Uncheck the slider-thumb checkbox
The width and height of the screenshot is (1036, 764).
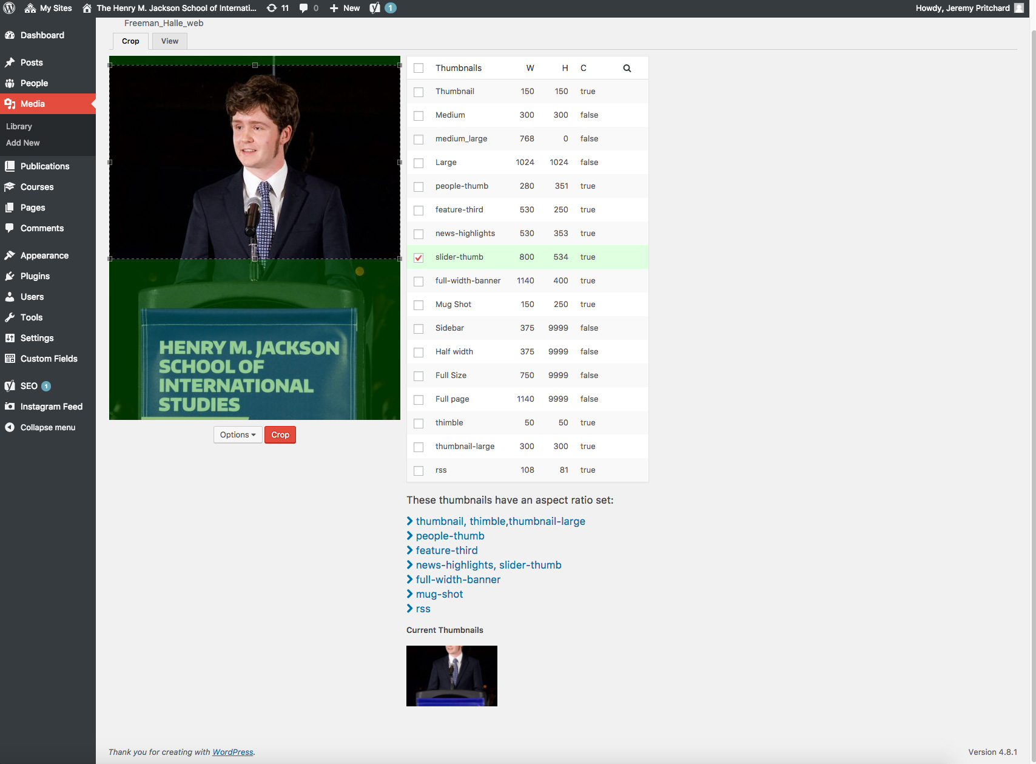[x=419, y=258]
